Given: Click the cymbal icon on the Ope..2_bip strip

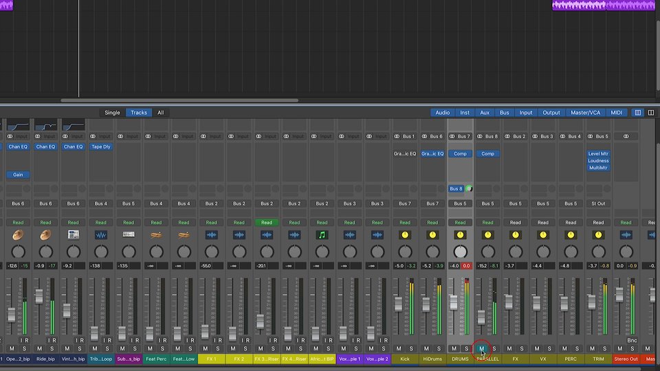Looking at the screenshot, I should (18, 235).
